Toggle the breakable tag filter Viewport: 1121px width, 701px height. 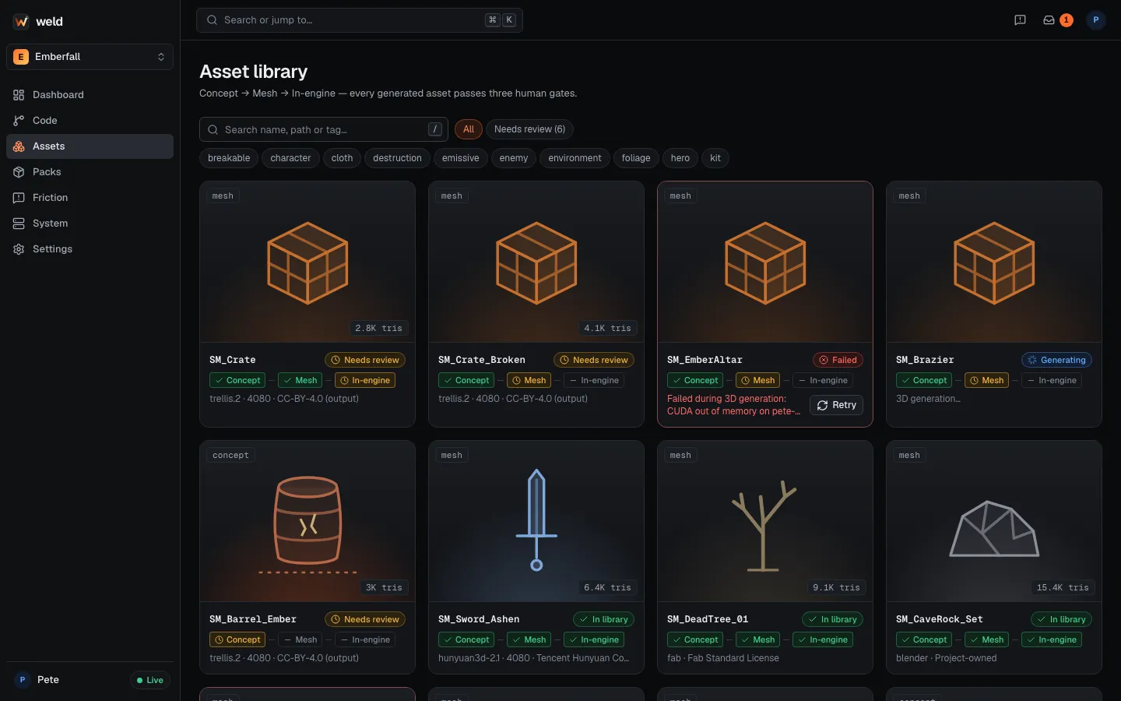(x=229, y=158)
